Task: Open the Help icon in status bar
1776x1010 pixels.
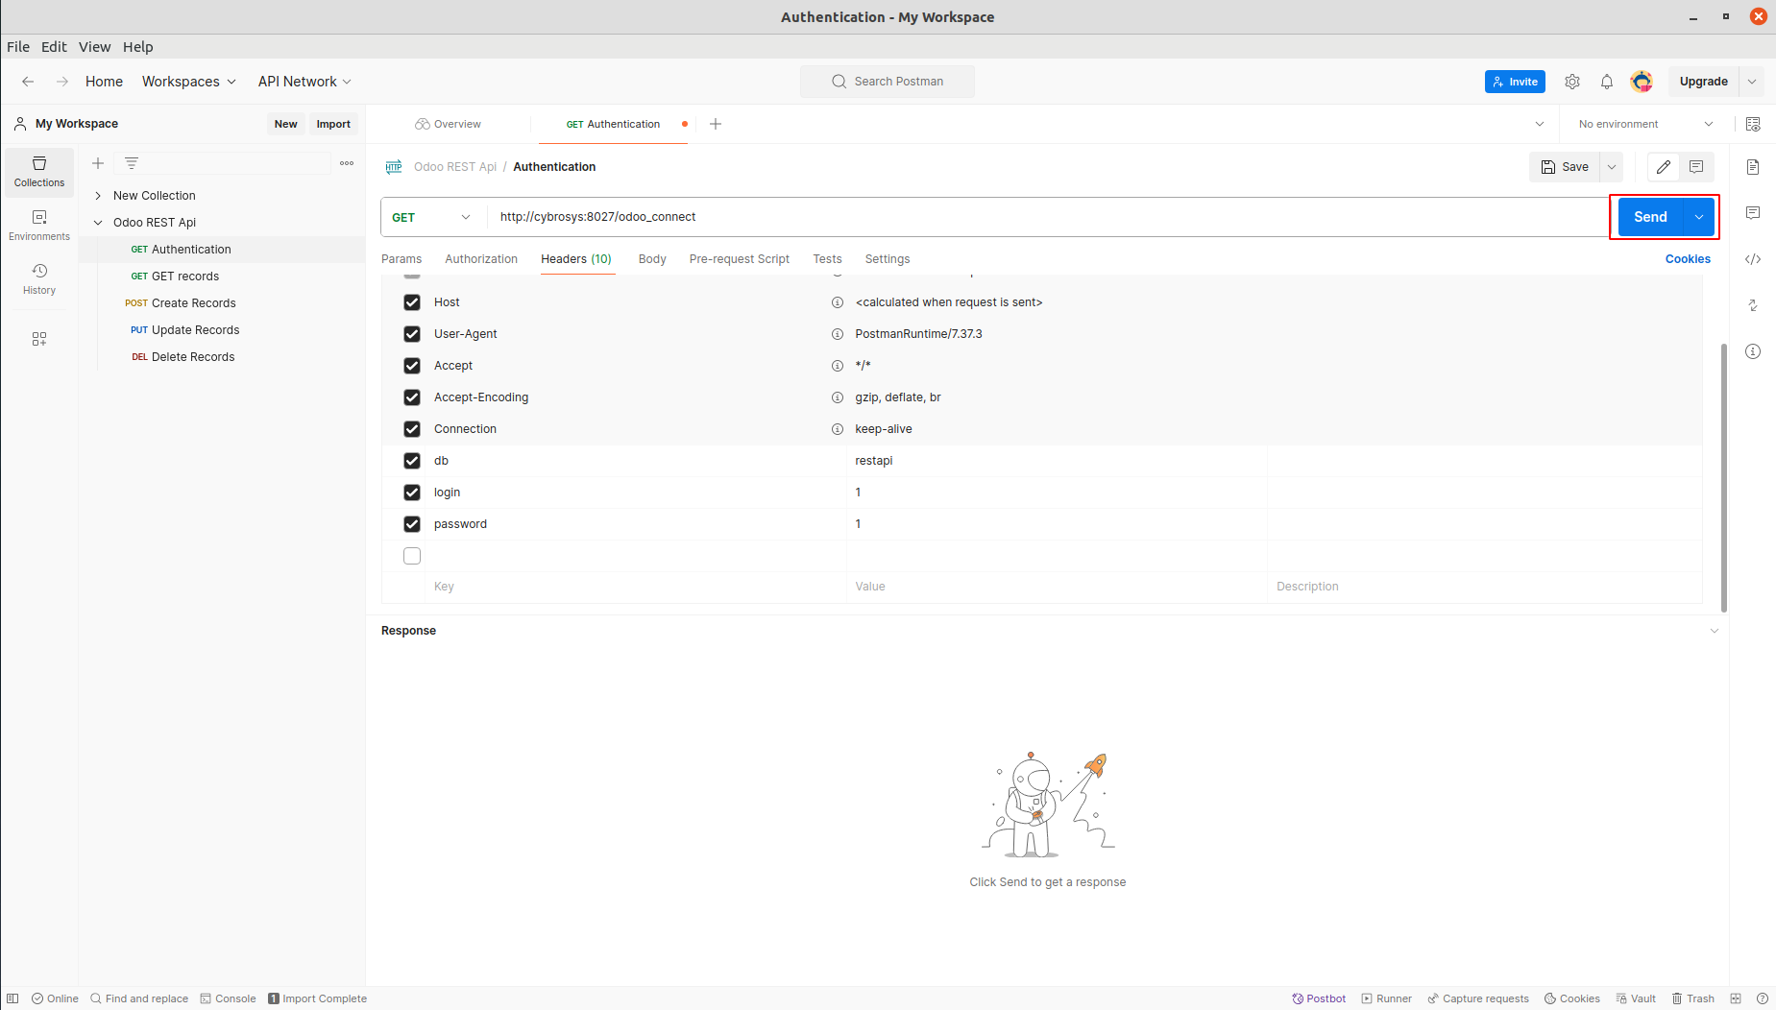Action: [x=1763, y=998]
